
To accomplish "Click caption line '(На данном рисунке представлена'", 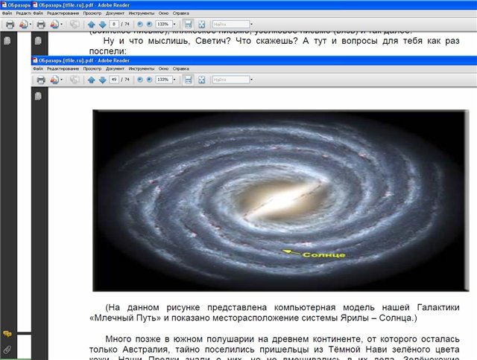I will (282, 307).
